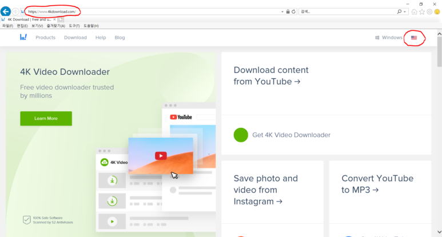
Task: Click the 4K Video Downloader heading
Action: pyautogui.click(x=65, y=72)
